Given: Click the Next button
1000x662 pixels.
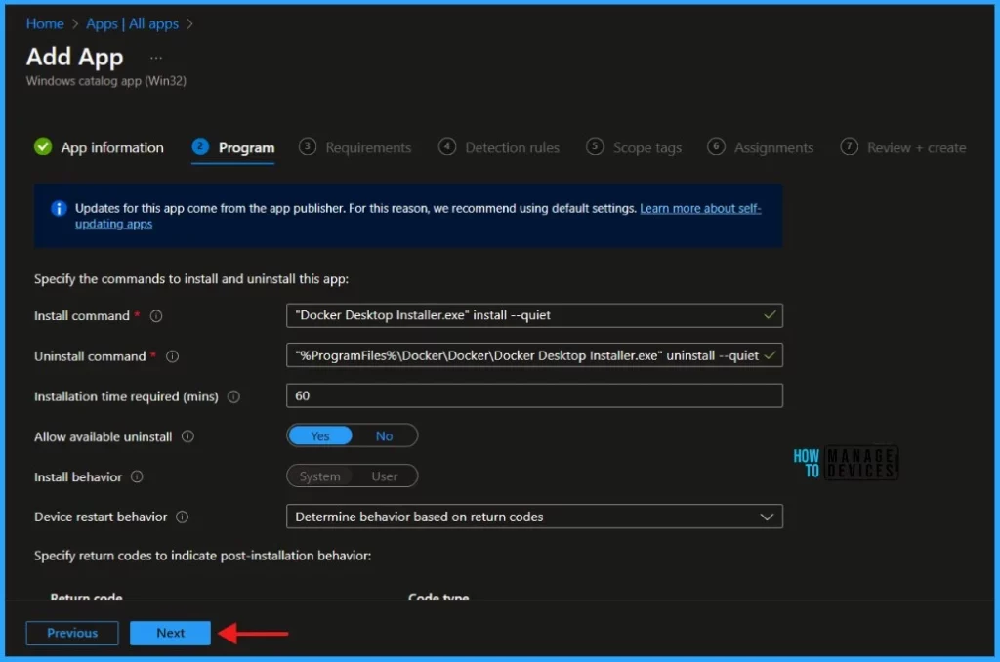Looking at the screenshot, I should [170, 633].
